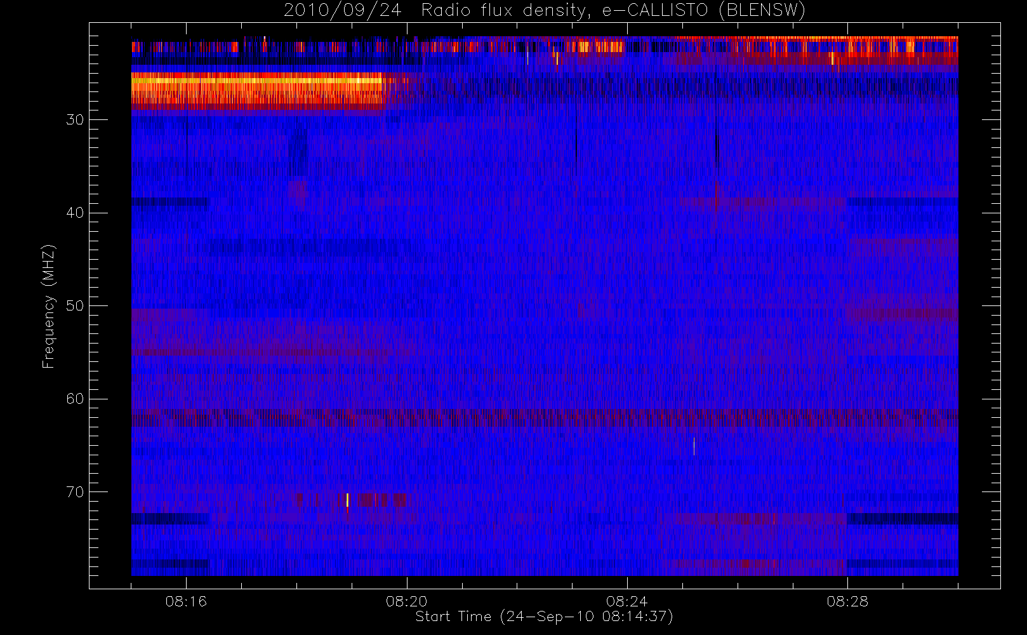Click the 40 frequency tick label
This screenshot has height=635, width=1027.
(75, 213)
